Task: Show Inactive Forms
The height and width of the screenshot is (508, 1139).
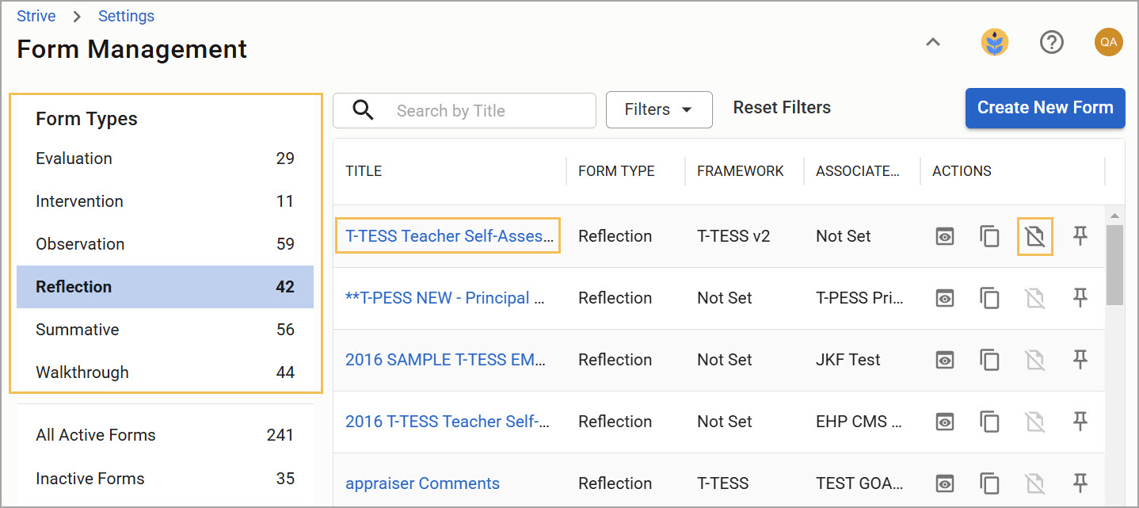Action: pos(165,479)
